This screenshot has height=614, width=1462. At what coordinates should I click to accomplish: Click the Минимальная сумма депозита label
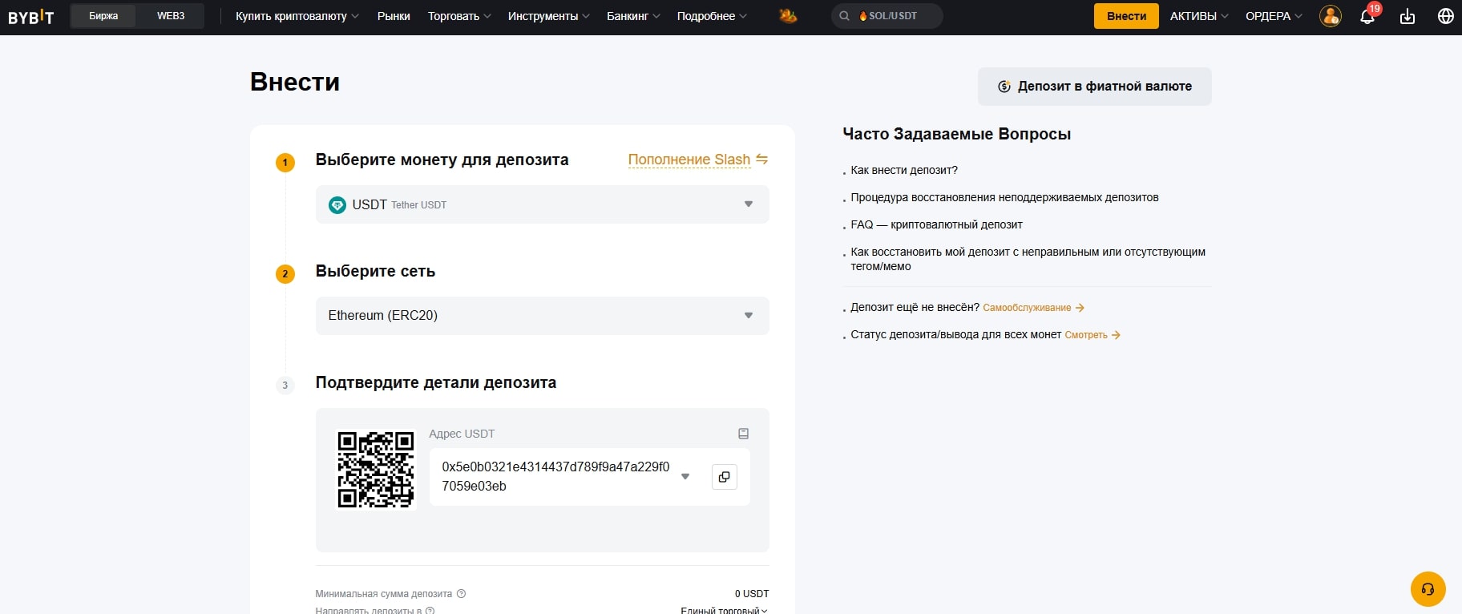[x=384, y=594]
